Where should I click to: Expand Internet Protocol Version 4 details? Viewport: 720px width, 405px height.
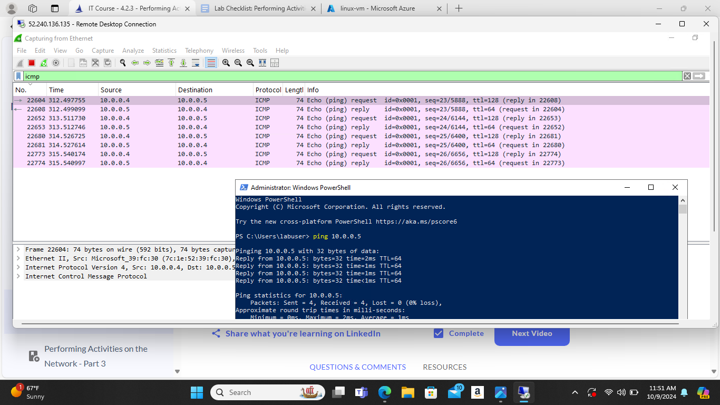click(x=17, y=267)
